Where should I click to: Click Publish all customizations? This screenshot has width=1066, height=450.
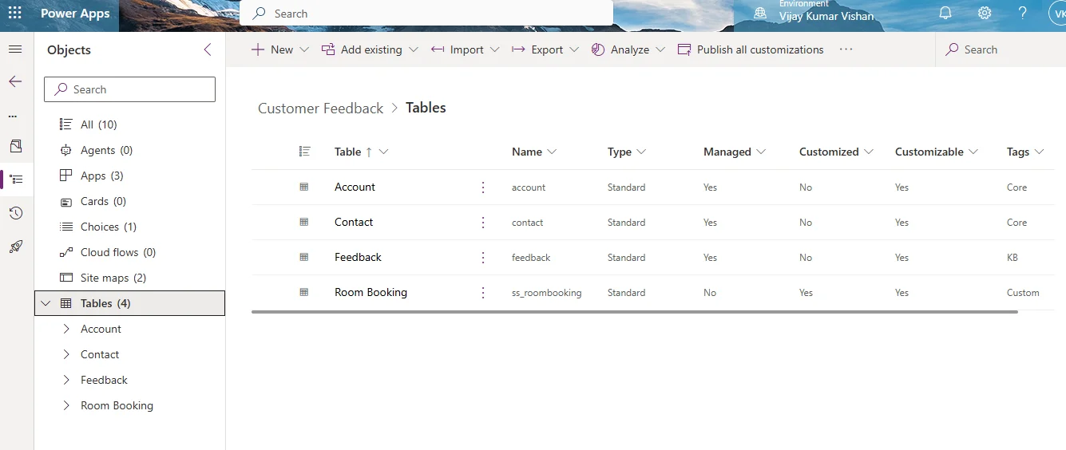click(x=751, y=49)
